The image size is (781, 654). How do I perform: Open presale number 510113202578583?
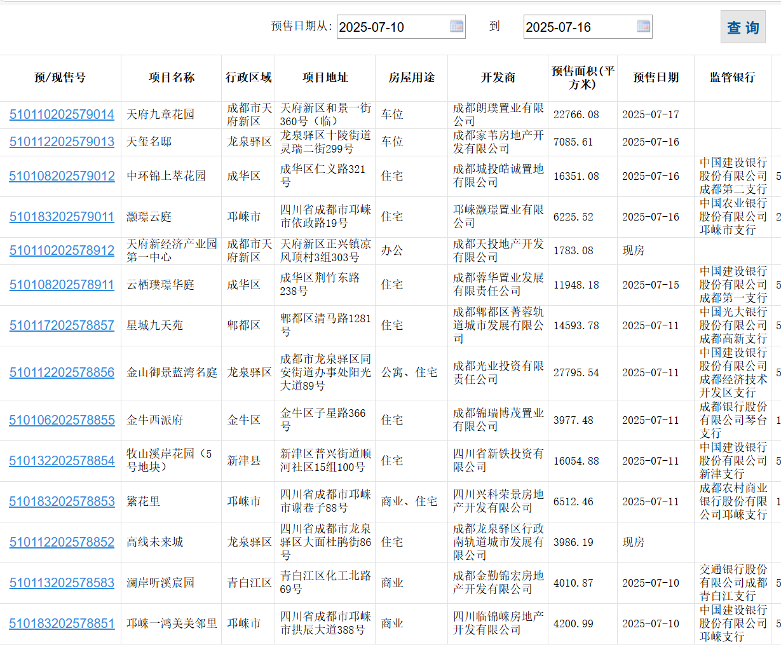[x=62, y=583]
